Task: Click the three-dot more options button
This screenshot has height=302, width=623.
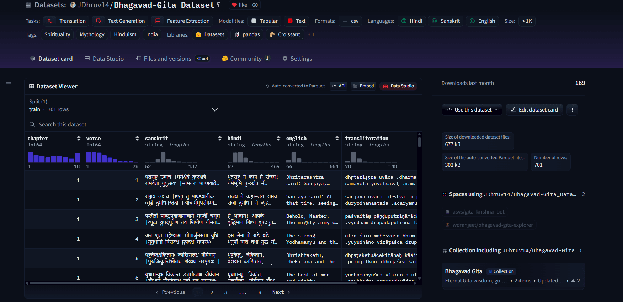Action: pyautogui.click(x=572, y=110)
